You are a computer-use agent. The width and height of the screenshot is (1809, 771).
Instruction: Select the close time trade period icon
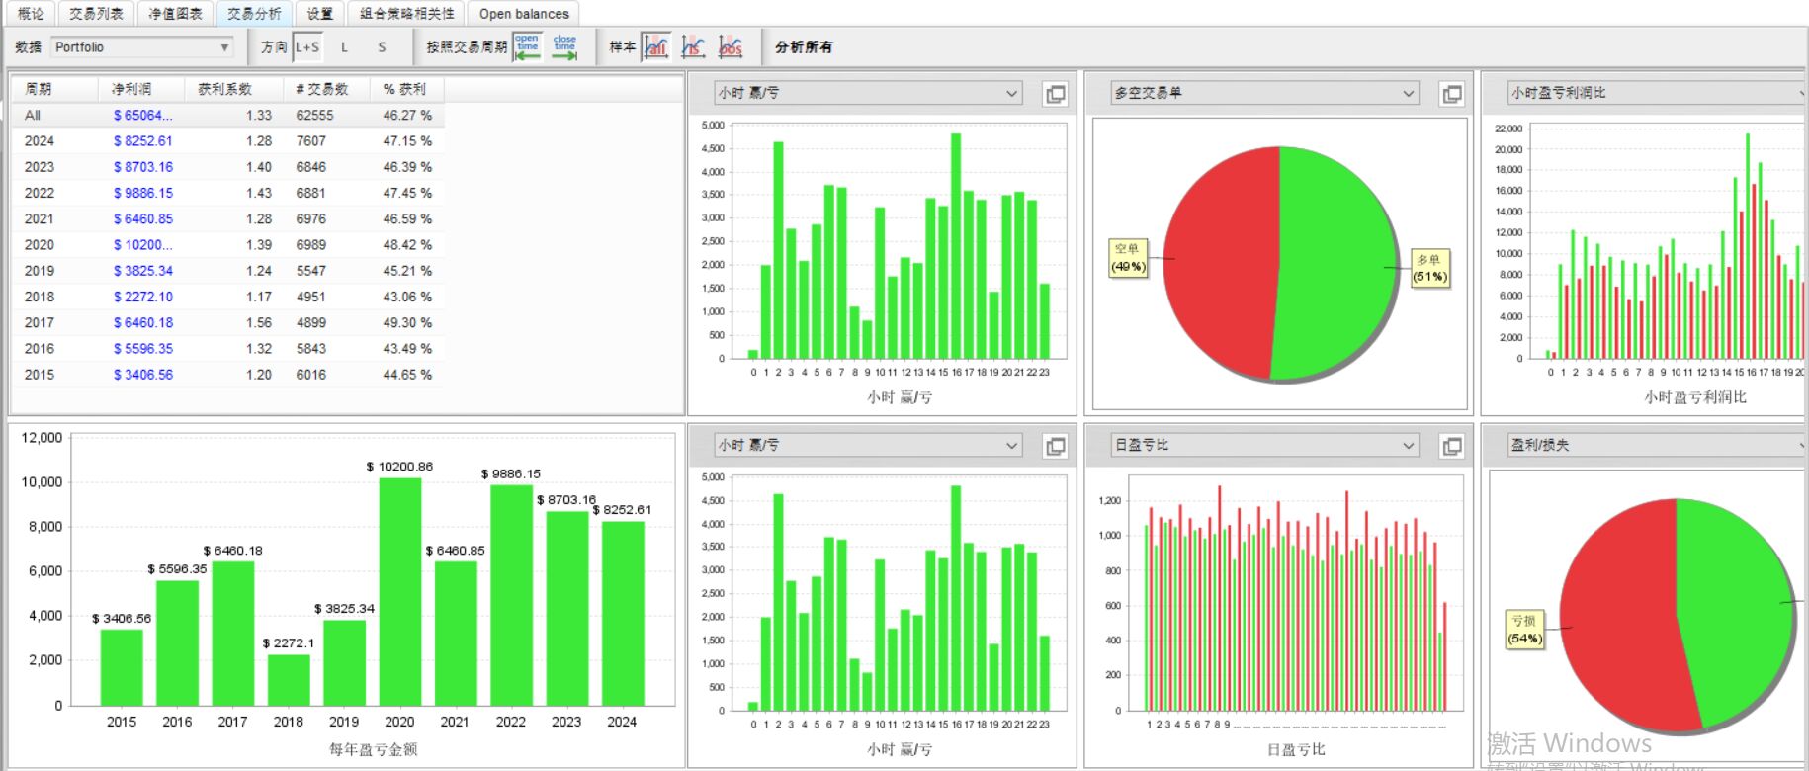[x=564, y=46]
